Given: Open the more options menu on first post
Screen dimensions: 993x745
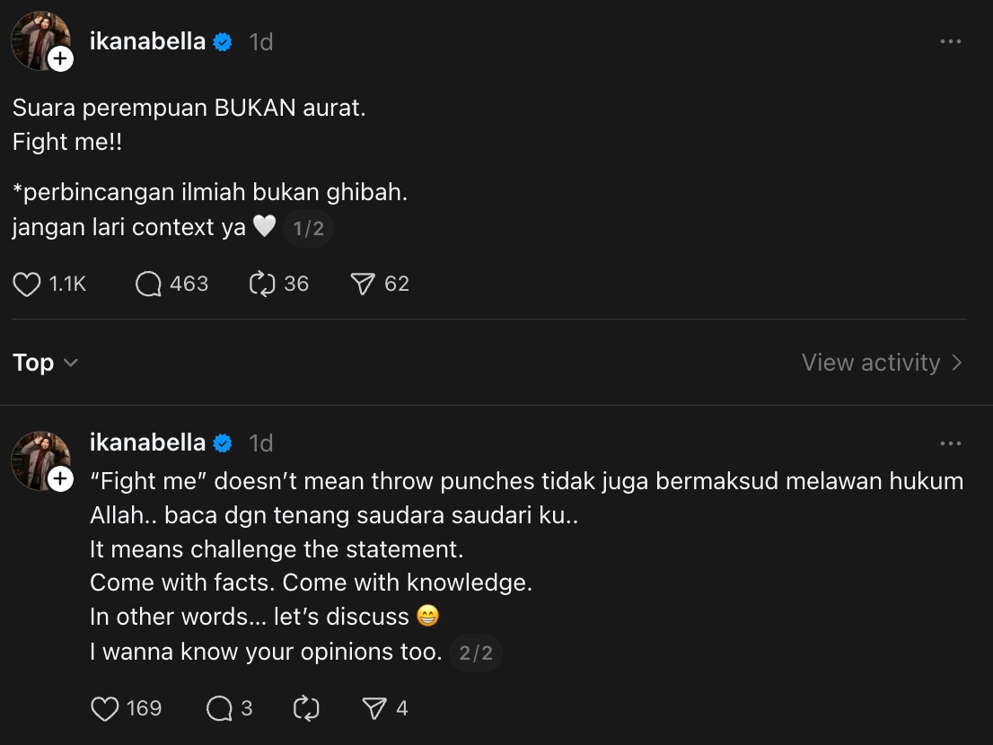Looking at the screenshot, I should (949, 40).
